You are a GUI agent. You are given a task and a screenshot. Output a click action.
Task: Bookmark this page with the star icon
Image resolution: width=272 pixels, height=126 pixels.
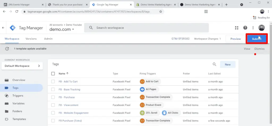click(x=160, y=11)
